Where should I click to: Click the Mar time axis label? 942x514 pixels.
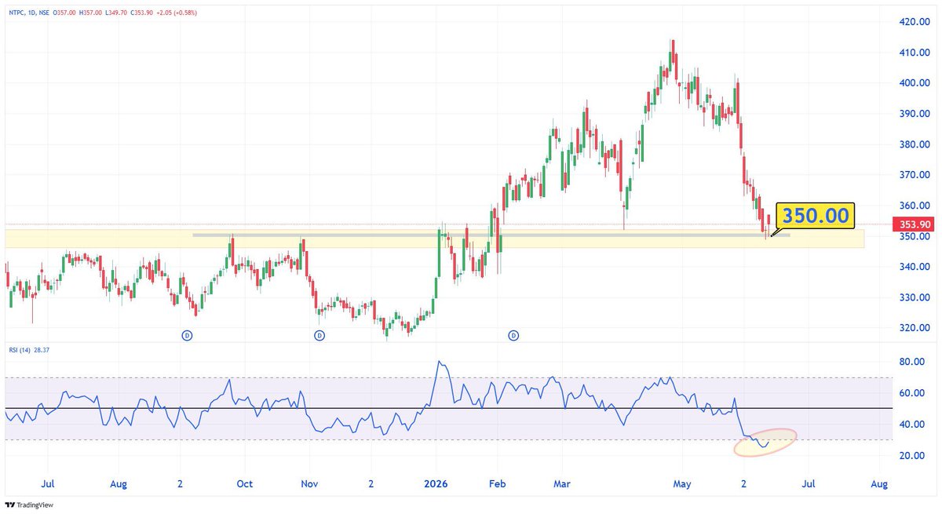click(561, 485)
